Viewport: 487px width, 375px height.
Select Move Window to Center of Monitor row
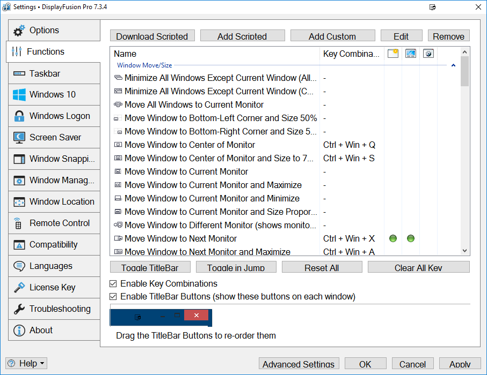coord(190,145)
